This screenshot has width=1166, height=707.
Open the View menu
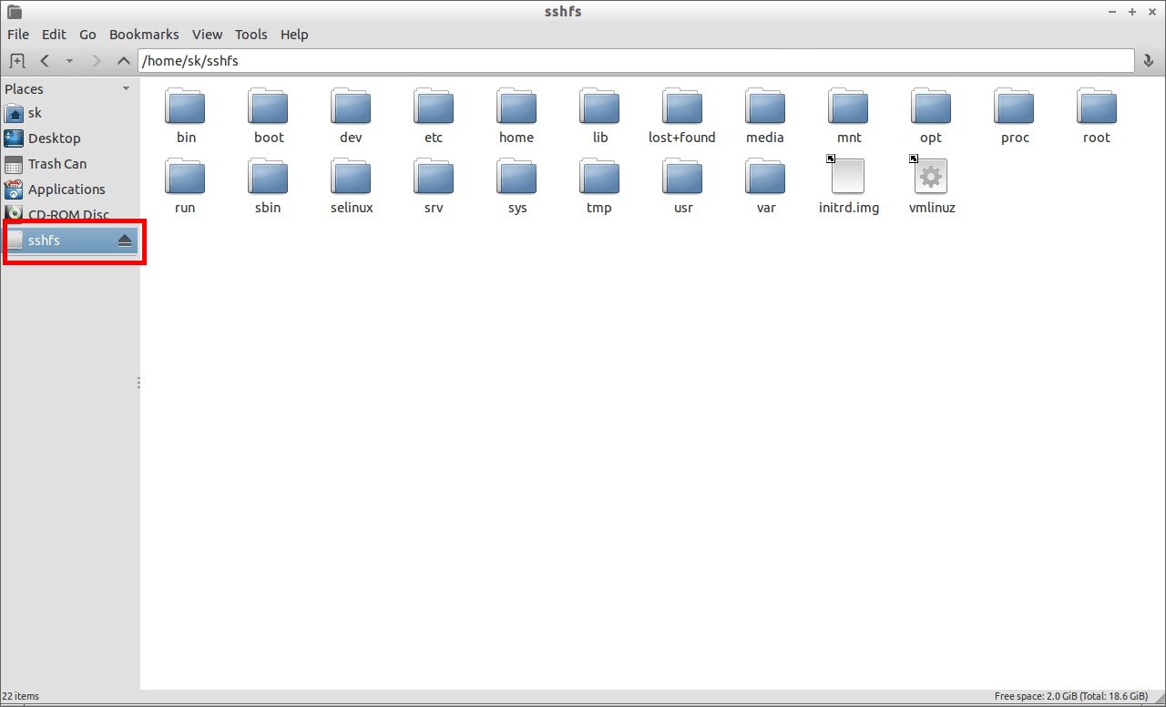[x=207, y=35]
